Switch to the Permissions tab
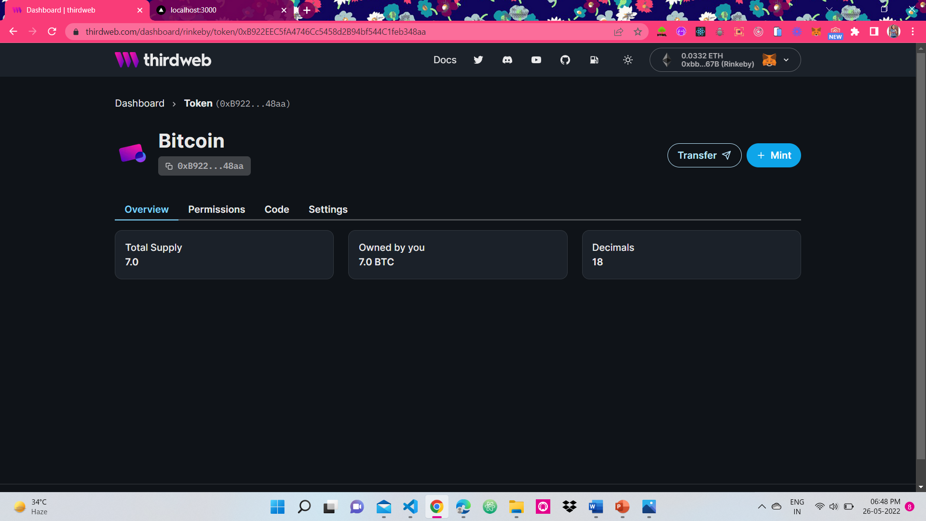The width and height of the screenshot is (926, 521). [x=217, y=209]
